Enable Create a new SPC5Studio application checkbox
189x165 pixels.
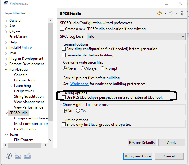pyautogui.click(x=62, y=29)
